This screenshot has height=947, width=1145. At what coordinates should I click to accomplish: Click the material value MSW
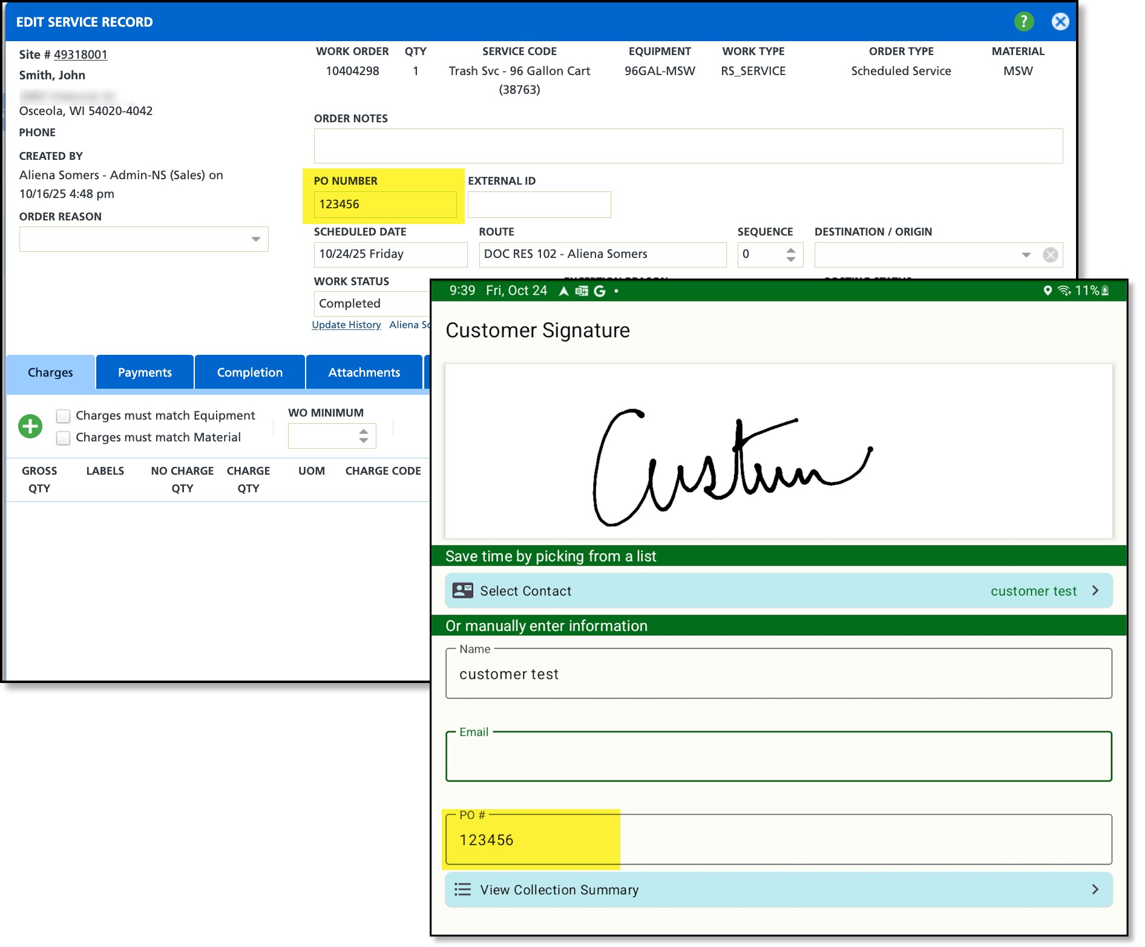[1018, 71]
